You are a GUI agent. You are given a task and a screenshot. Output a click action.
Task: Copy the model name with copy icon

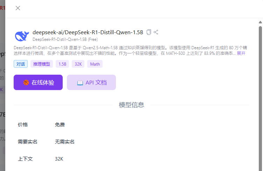[149, 32]
